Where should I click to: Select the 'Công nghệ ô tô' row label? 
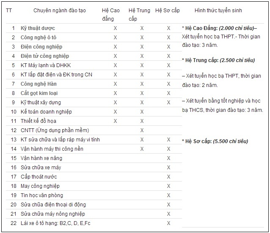click(x=40, y=38)
